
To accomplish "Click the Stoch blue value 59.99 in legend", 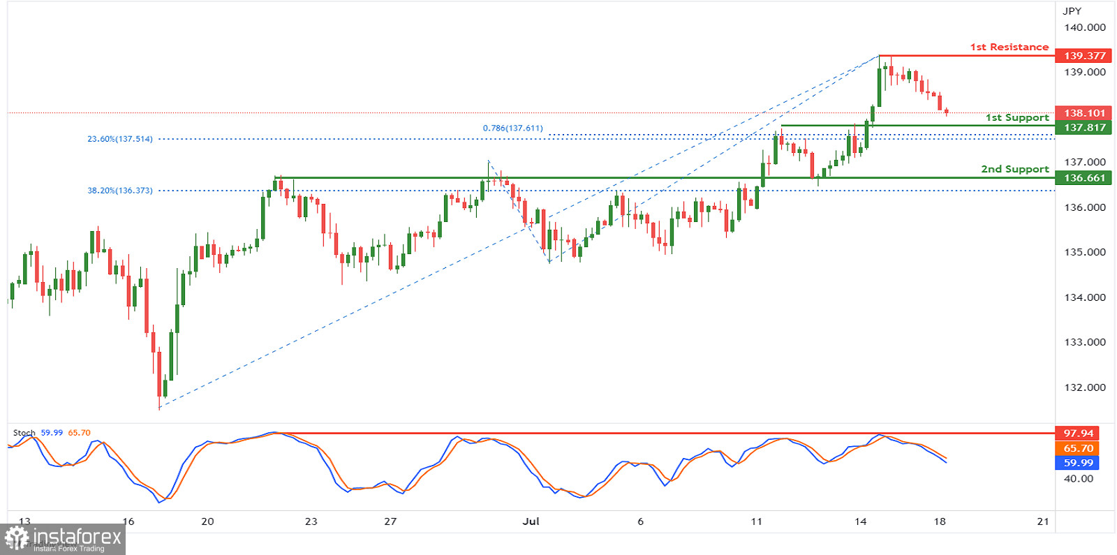I will coord(52,433).
